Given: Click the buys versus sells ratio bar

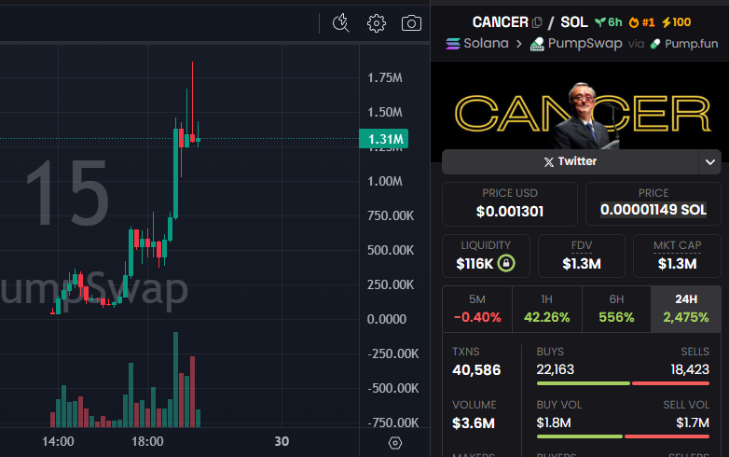Looking at the screenshot, I should pyautogui.click(x=623, y=383).
